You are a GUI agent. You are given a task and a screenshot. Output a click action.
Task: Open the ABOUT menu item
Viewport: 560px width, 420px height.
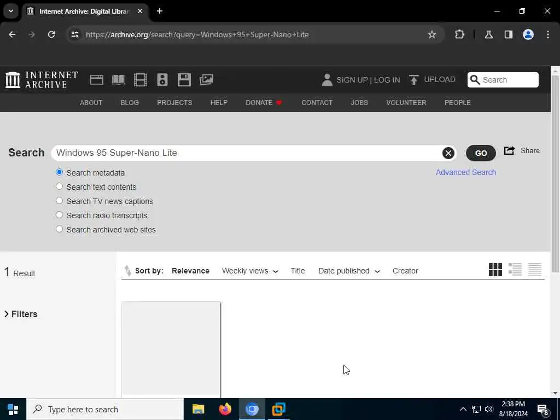(x=91, y=102)
